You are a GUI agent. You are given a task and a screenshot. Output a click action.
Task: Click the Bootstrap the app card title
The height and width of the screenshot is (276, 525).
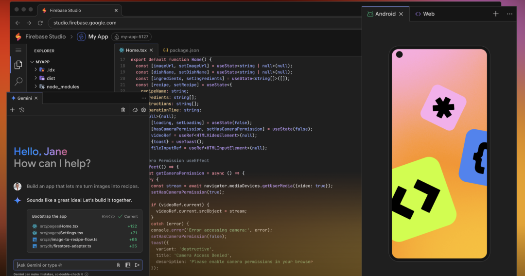(49, 216)
